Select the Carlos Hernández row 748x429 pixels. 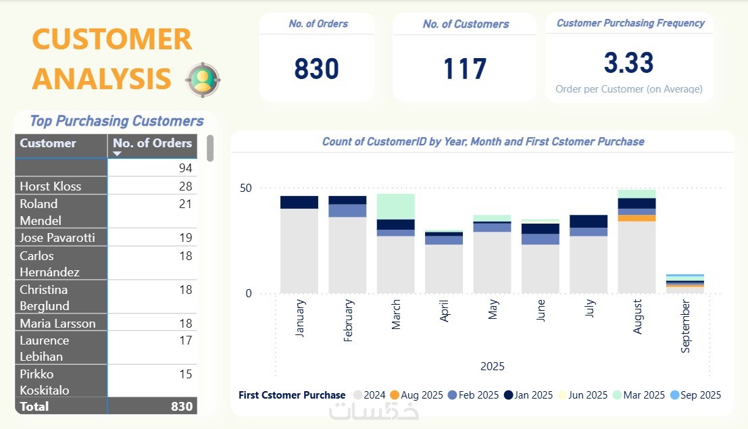coord(106,263)
